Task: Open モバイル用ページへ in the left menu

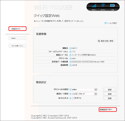Action: [17, 46]
